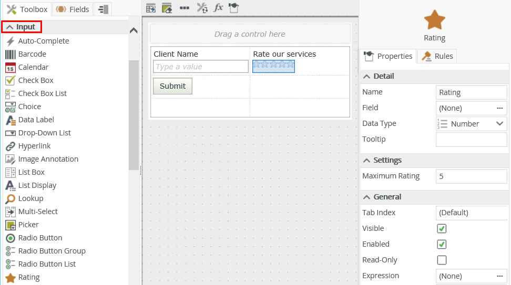511x285 pixels.
Task: Choose the Hyperlink control from the toolbox
Action: tap(34, 146)
